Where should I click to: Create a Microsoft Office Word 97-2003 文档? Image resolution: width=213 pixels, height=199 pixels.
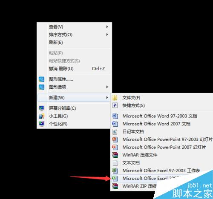click(162, 116)
